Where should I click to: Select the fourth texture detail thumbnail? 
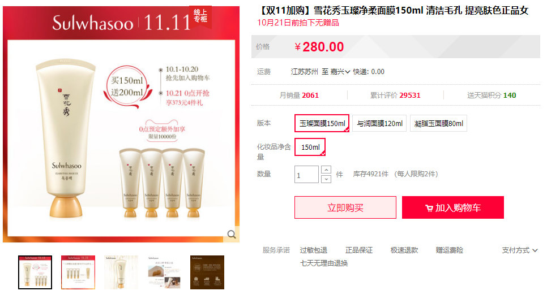pyautogui.click(x=164, y=272)
